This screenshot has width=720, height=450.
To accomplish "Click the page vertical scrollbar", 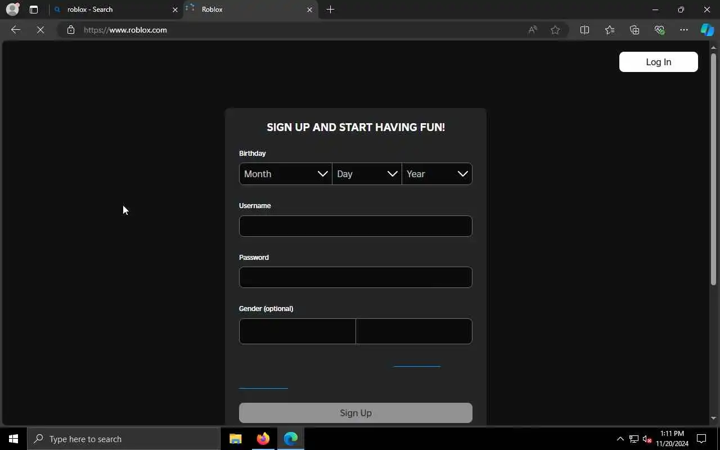I will click(x=713, y=169).
